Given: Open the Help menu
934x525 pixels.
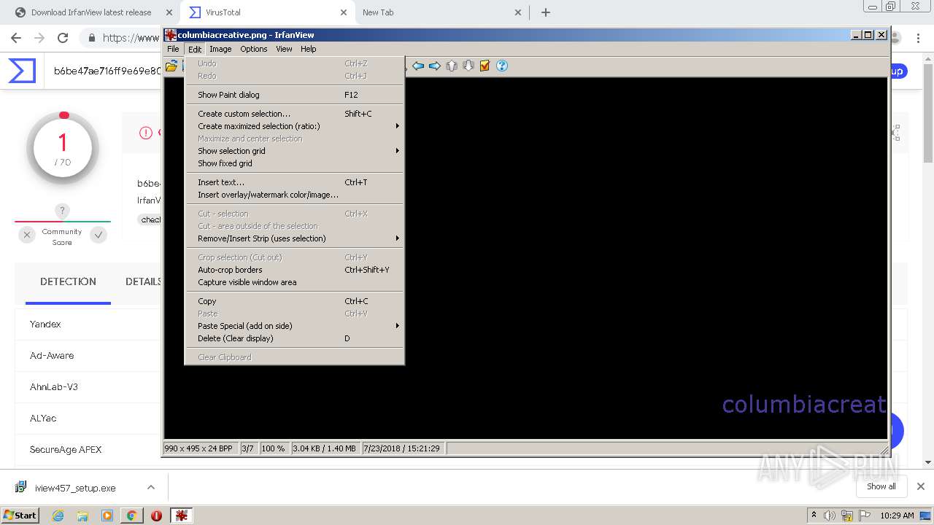Looking at the screenshot, I should point(309,49).
